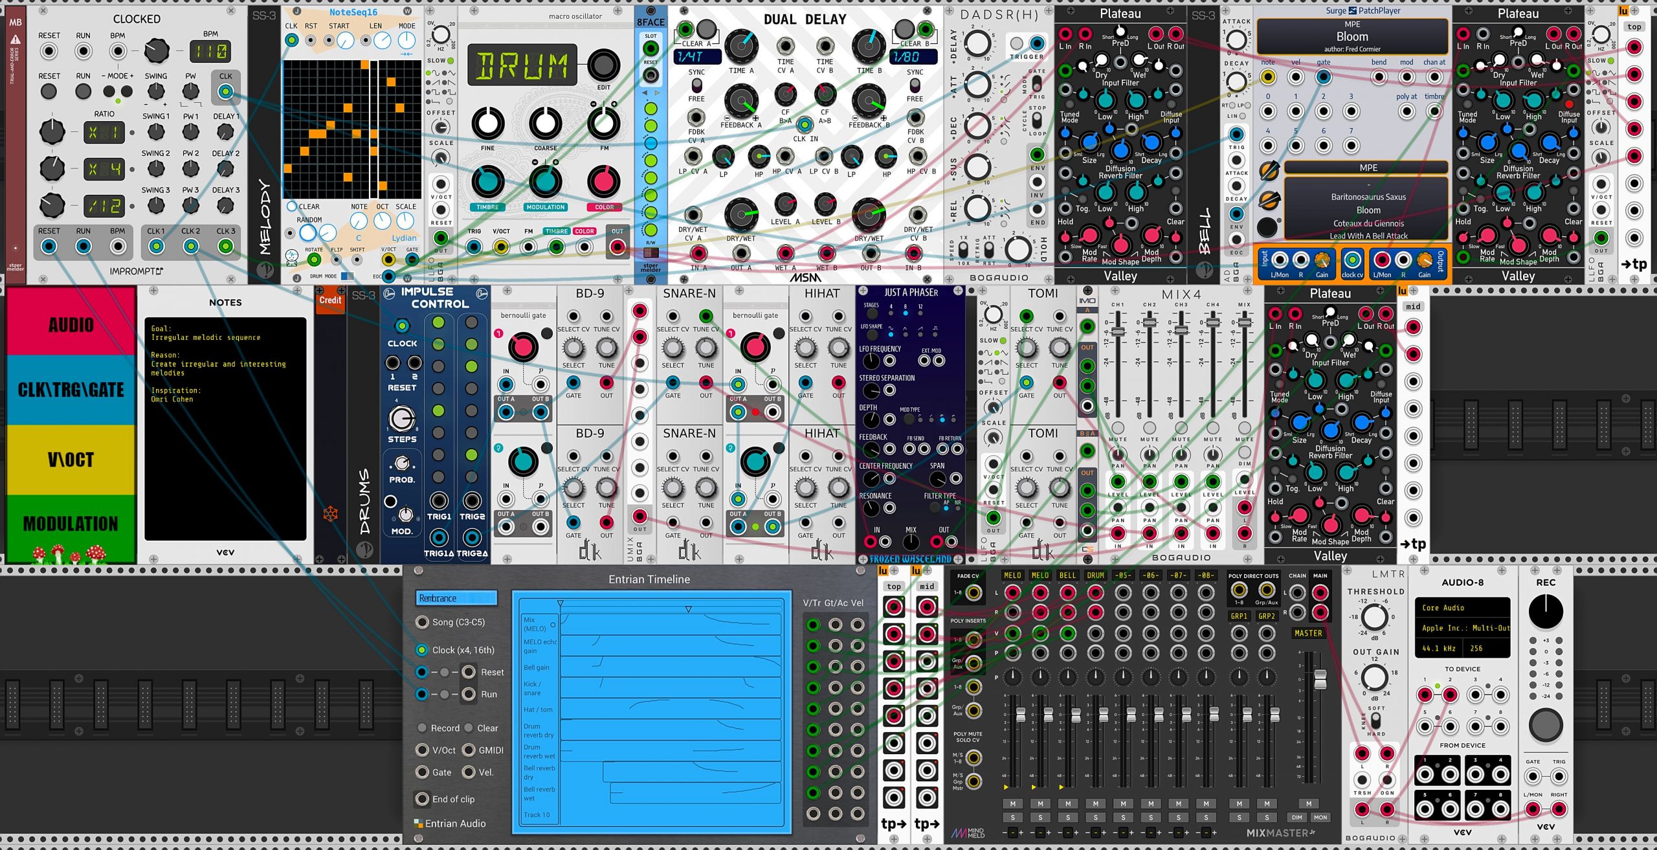1657x850 pixels.
Task: Click the REC module round record button
Action: coord(1545,724)
